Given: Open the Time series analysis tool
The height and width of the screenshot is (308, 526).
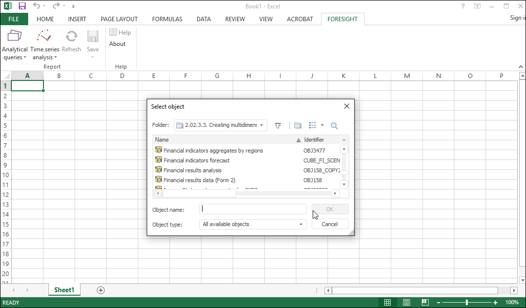Looking at the screenshot, I should [44, 44].
